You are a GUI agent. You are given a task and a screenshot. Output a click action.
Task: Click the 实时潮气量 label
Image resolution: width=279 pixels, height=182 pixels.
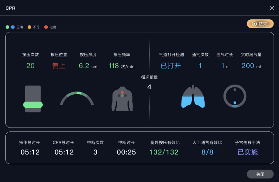251,54
